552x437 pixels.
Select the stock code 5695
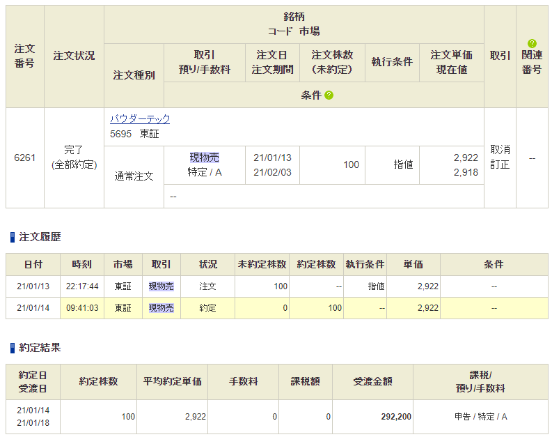click(x=120, y=134)
